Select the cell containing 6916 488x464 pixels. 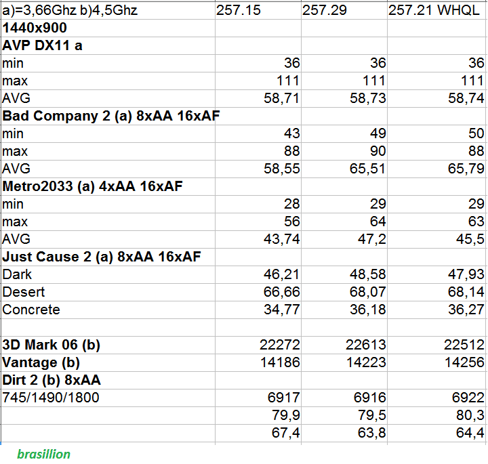[x=344, y=398]
